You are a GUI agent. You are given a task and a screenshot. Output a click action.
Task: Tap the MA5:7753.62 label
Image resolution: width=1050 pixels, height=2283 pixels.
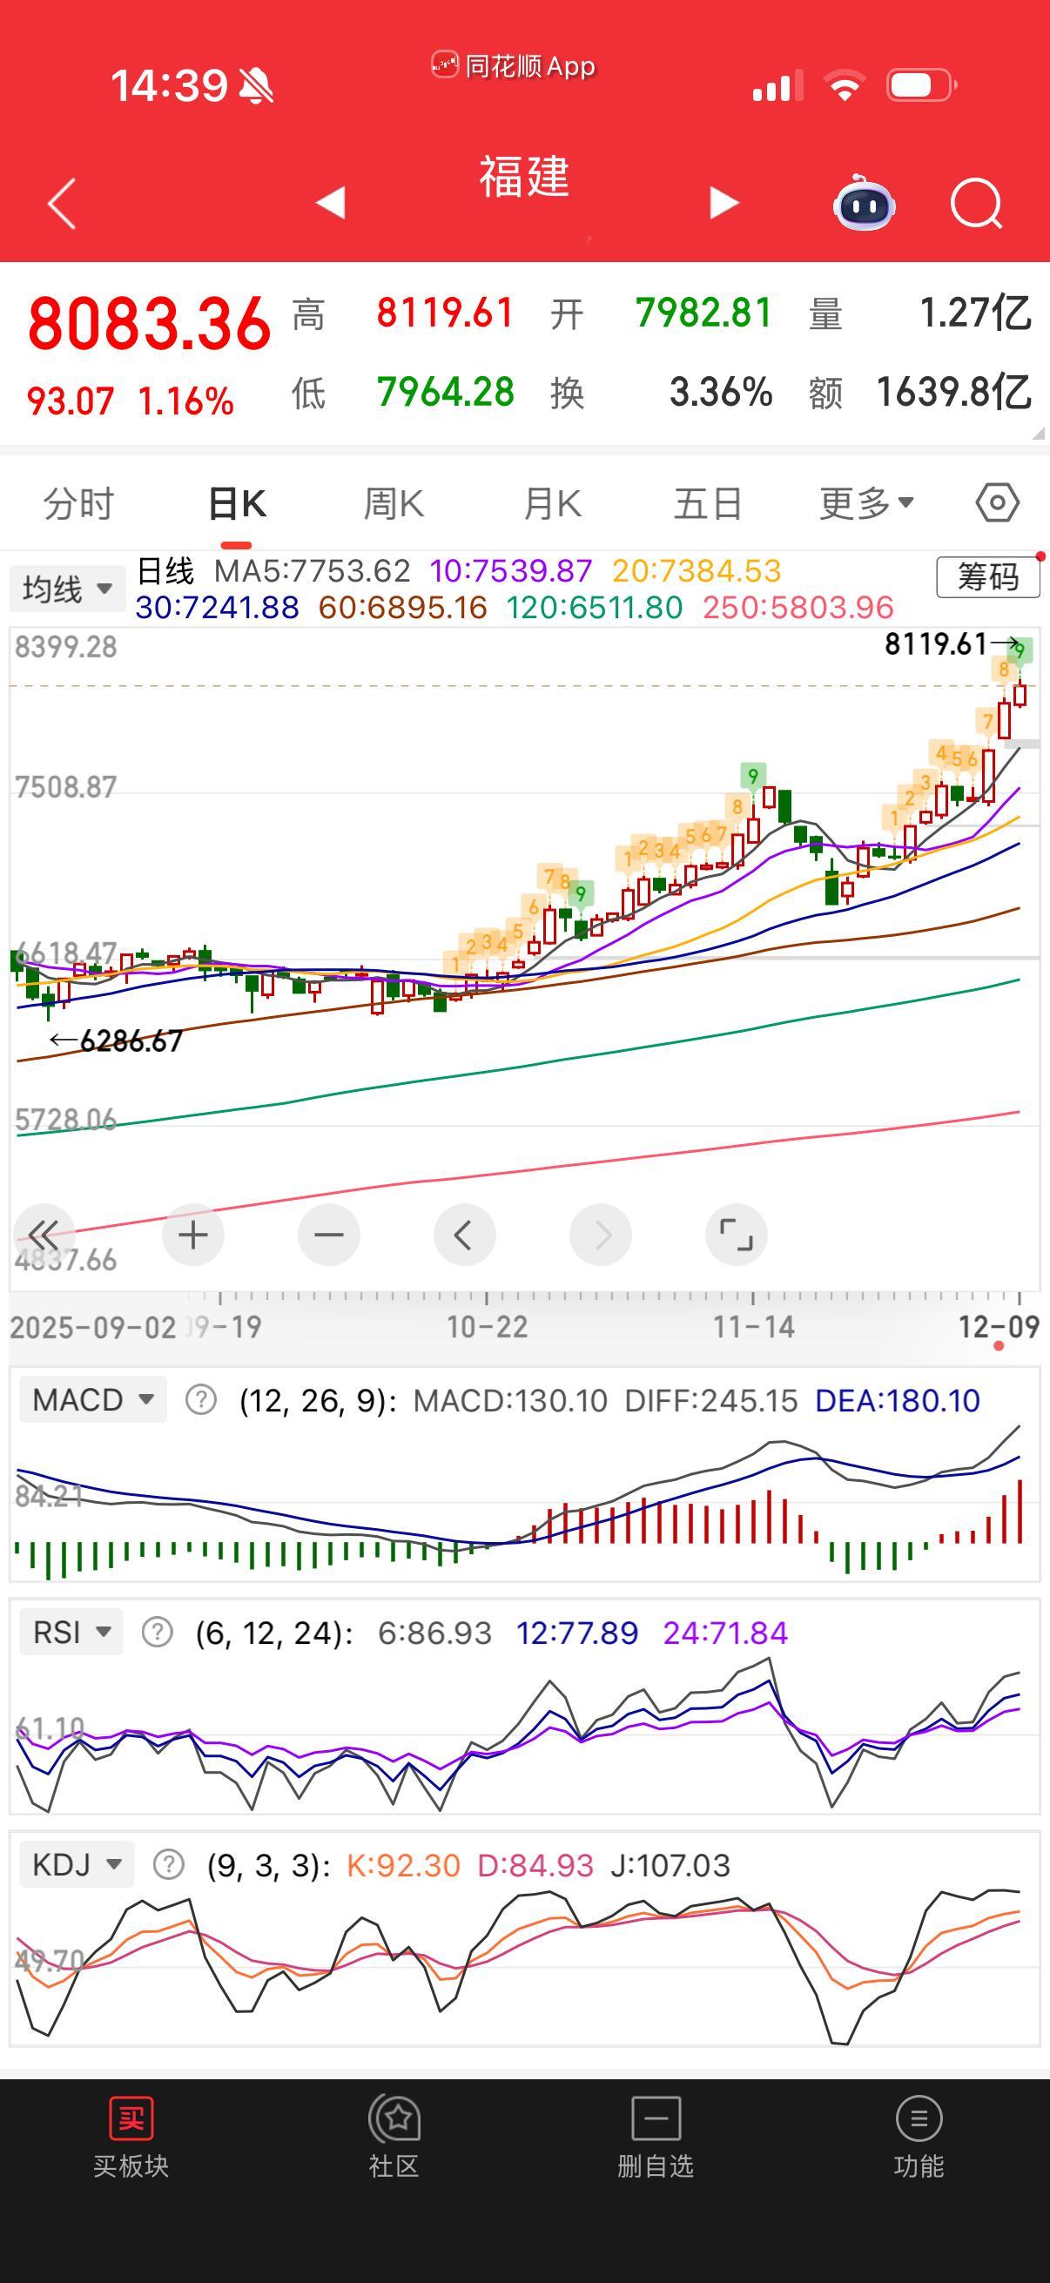[312, 571]
